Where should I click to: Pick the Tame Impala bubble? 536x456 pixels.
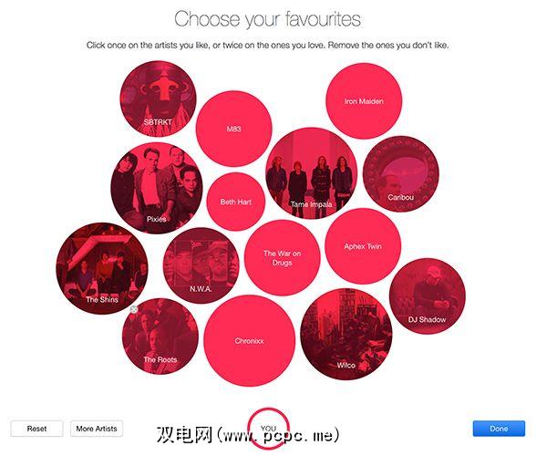312,173
